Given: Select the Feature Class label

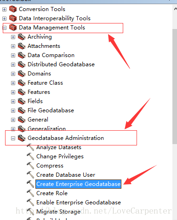Looking at the screenshot, I should click(45, 83).
